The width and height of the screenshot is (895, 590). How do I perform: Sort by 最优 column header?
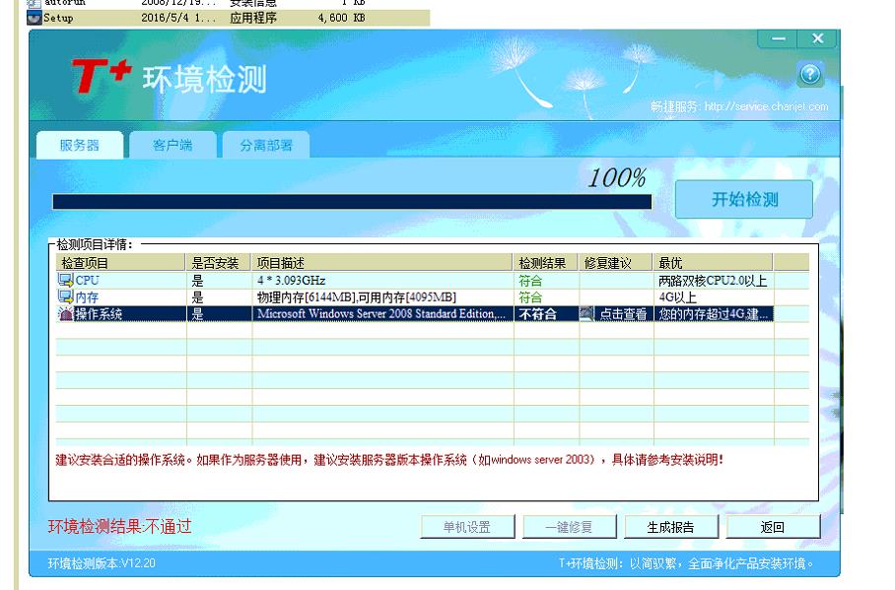click(713, 262)
